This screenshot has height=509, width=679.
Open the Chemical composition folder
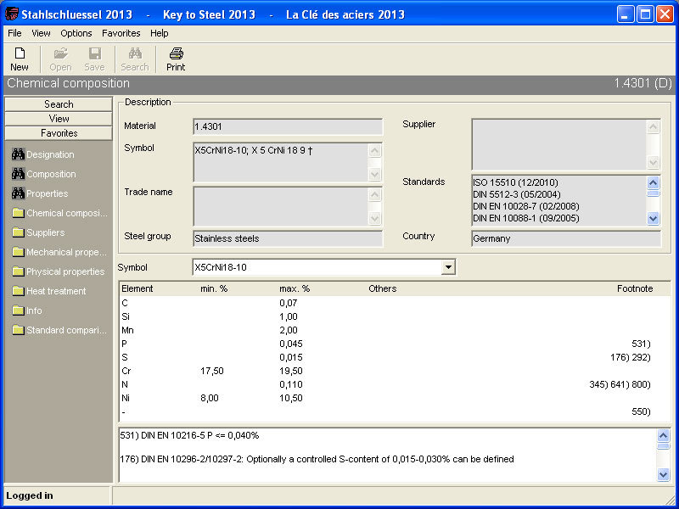click(59, 213)
